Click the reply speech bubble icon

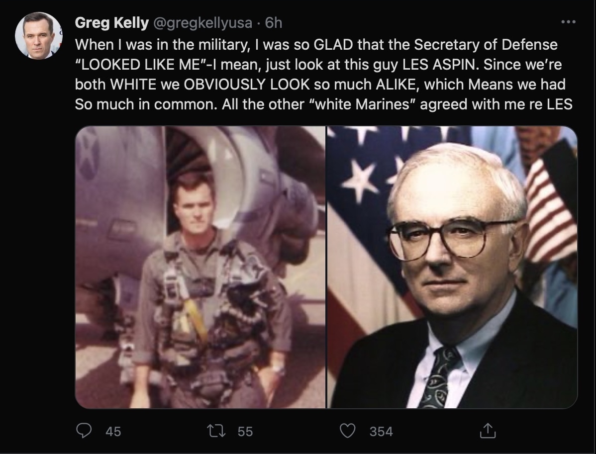[x=85, y=431]
